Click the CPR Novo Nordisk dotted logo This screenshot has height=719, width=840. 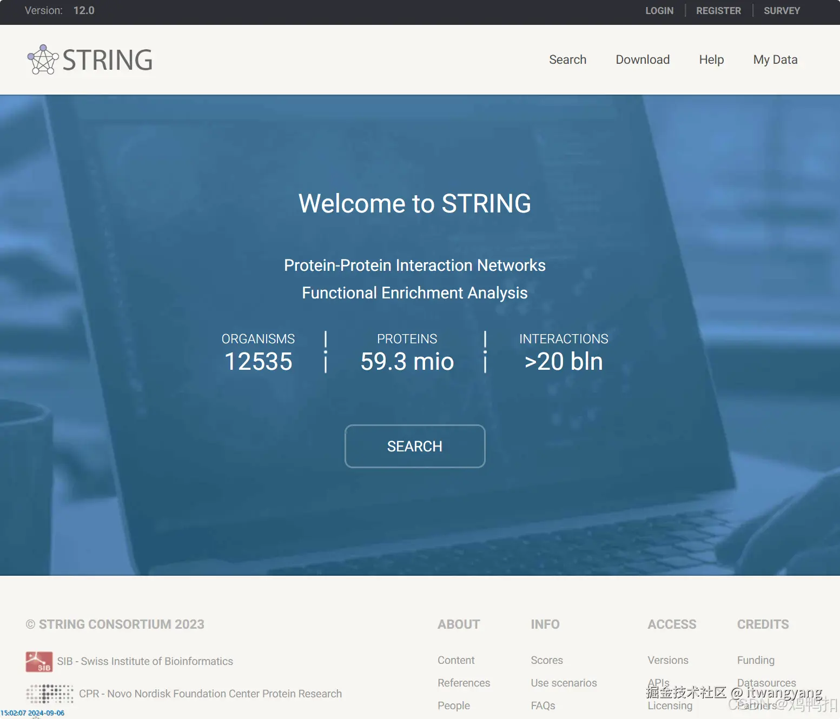(x=50, y=694)
